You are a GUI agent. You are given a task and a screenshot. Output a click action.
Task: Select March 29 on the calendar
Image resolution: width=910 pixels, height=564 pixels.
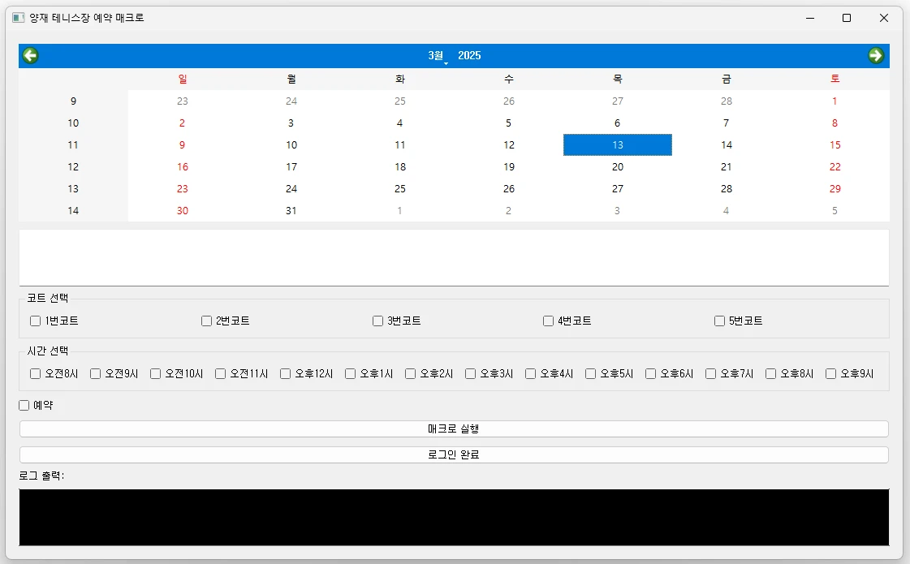click(835, 188)
